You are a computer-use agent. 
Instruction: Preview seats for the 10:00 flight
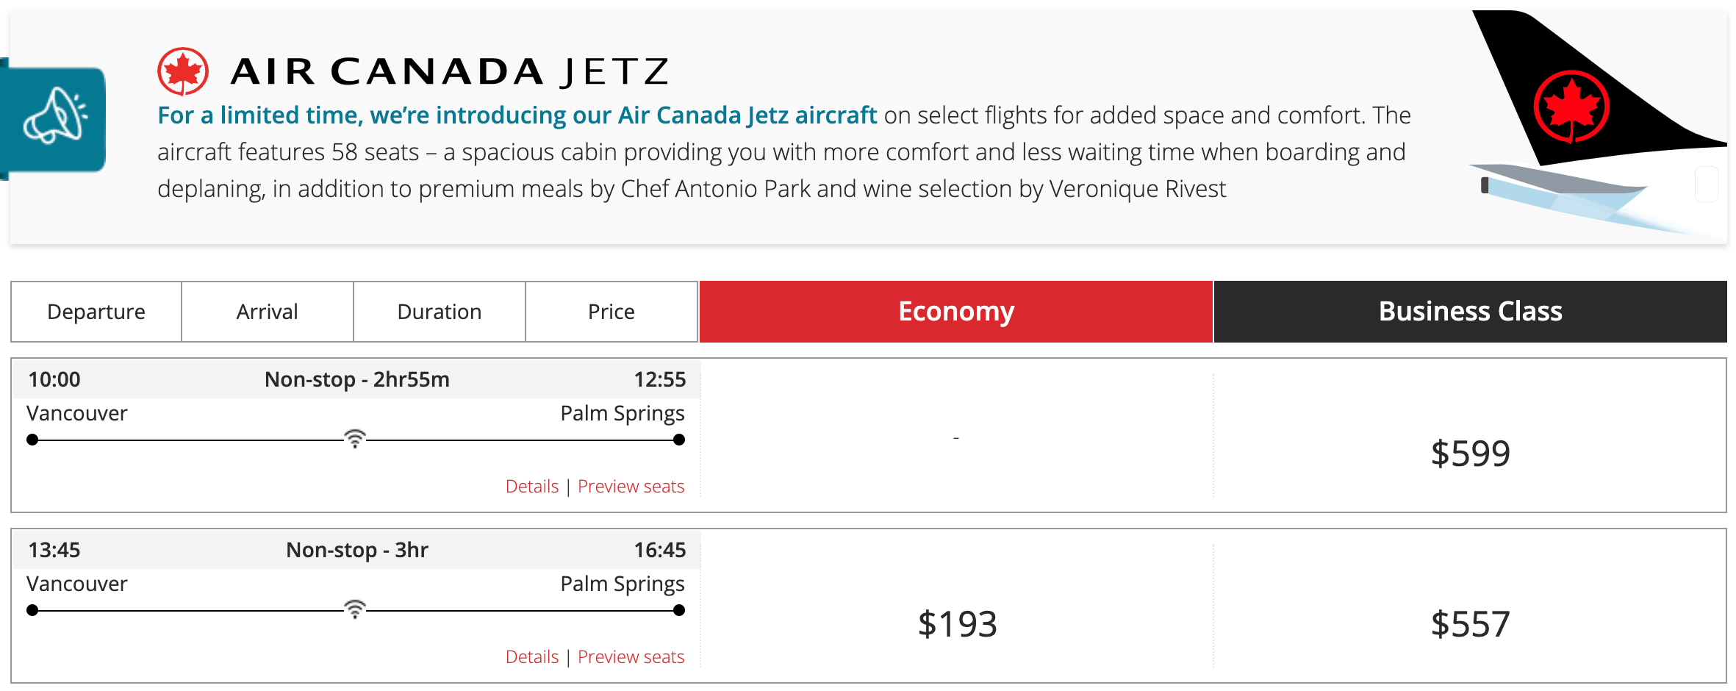click(631, 487)
